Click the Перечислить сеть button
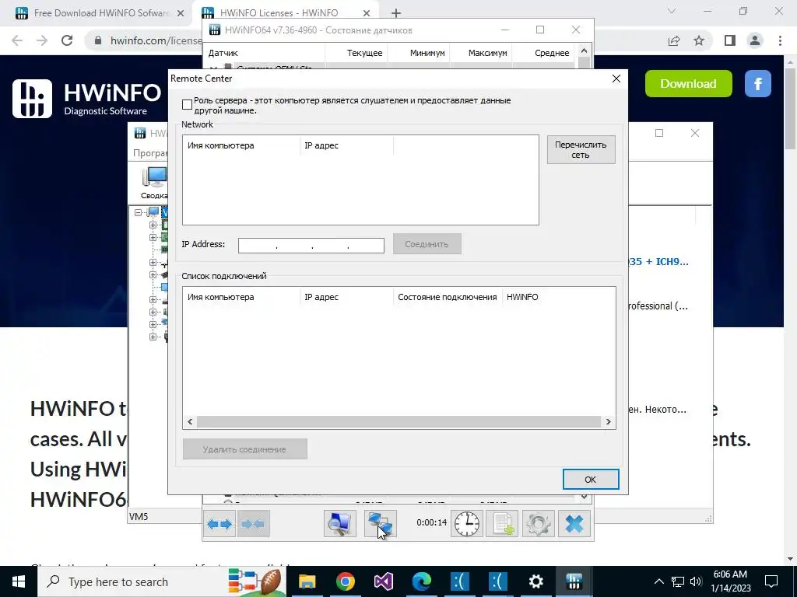 (x=581, y=150)
